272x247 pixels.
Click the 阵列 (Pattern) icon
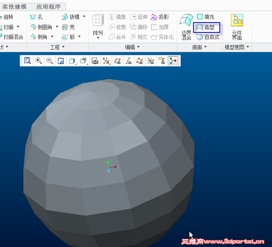[98, 21]
